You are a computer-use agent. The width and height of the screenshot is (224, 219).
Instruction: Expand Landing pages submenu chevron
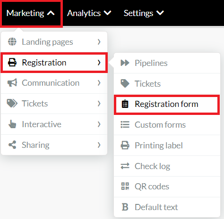[99, 42]
